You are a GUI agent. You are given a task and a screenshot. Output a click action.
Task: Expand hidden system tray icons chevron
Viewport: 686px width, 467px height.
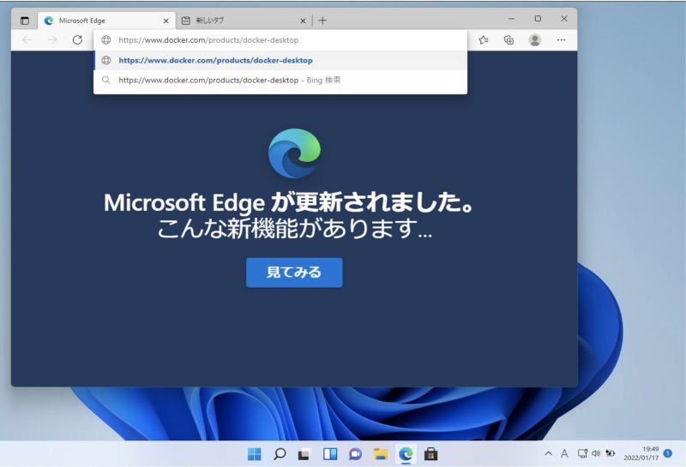[548, 454]
